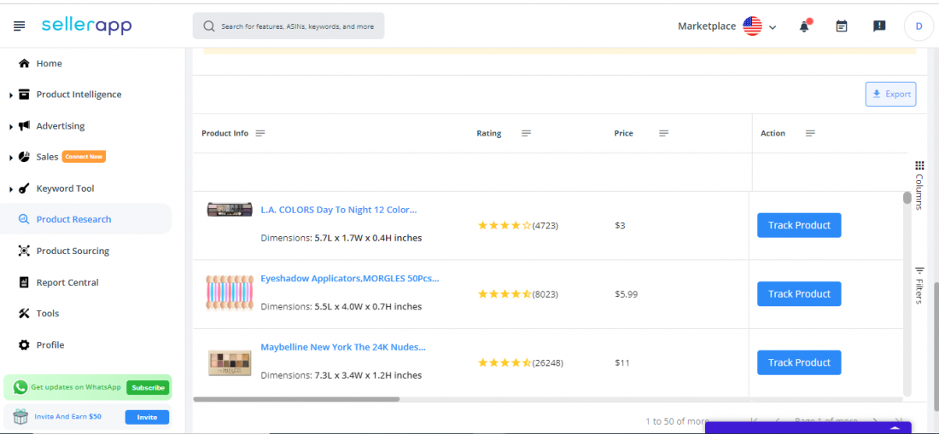This screenshot has width=939, height=434.
Task: Open the notifications bell icon
Action: tap(805, 26)
